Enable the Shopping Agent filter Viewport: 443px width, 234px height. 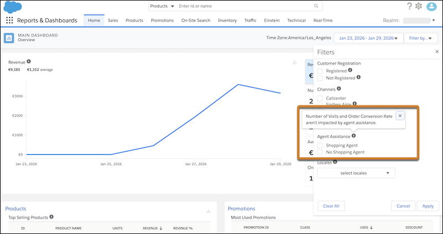coord(320,145)
